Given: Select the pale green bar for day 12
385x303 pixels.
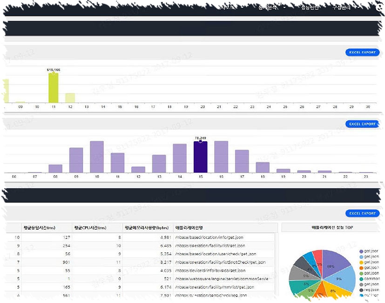Looking at the screenshot, I should pos(70,98).
